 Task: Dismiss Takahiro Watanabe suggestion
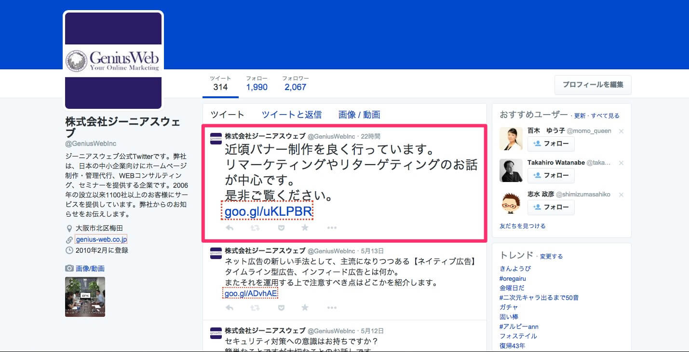pos(621,163)
